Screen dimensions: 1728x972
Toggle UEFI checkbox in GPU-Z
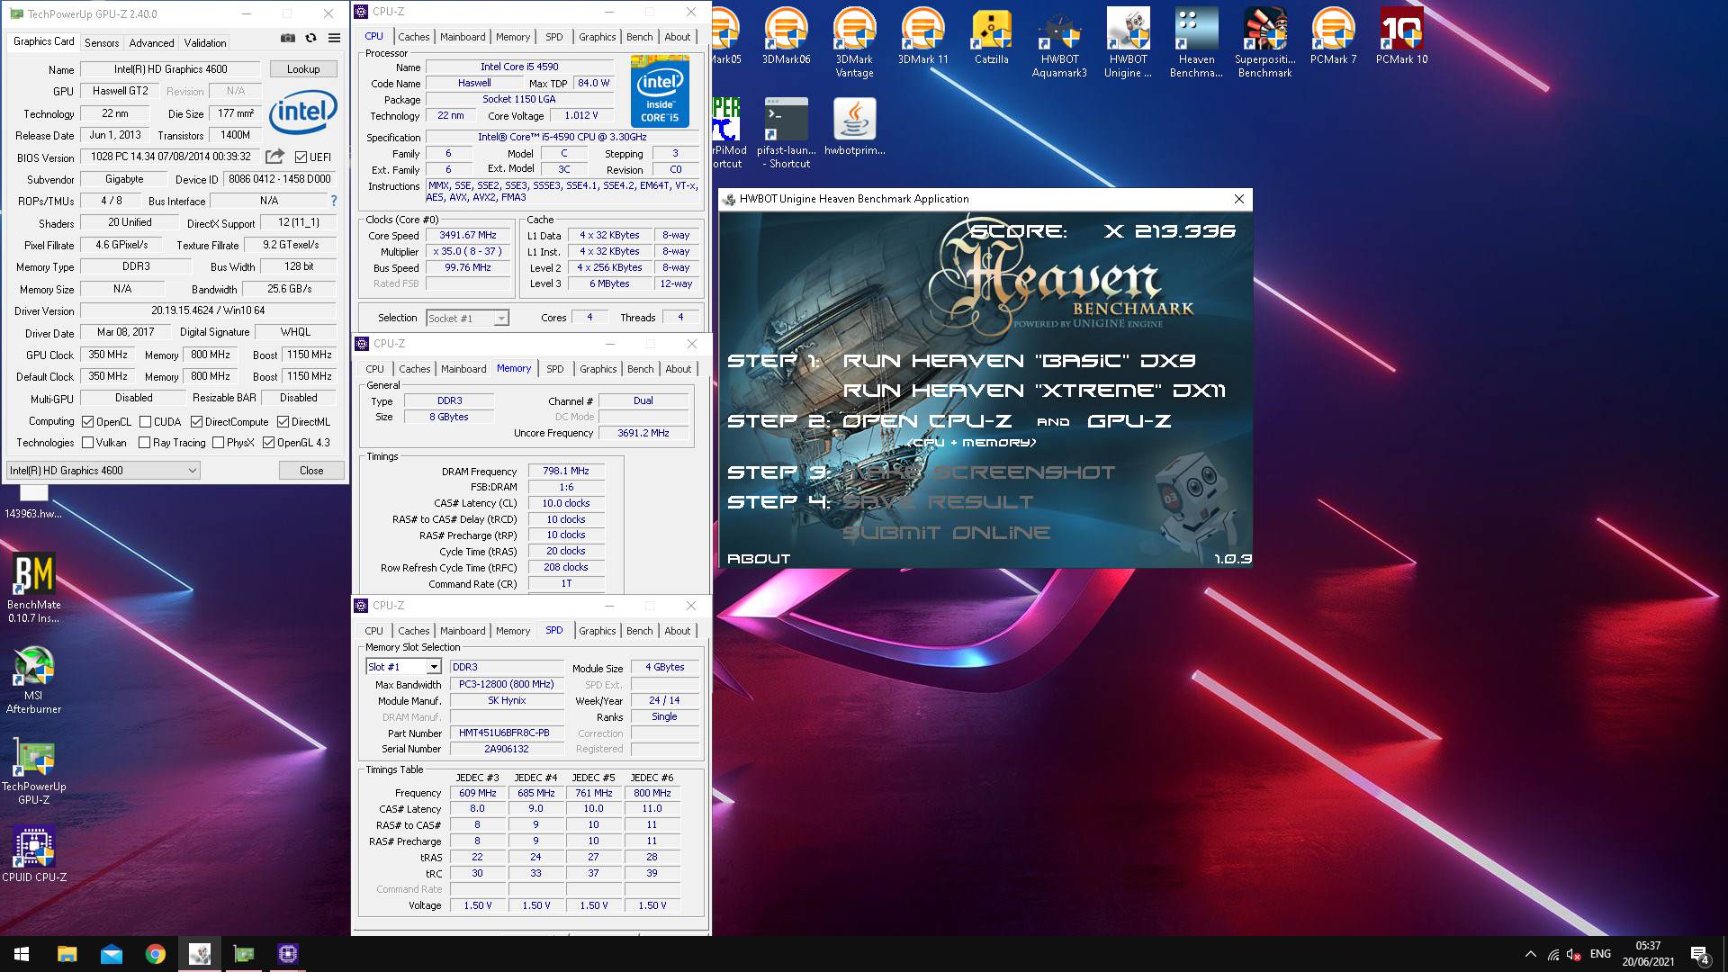tap(301, 157)
